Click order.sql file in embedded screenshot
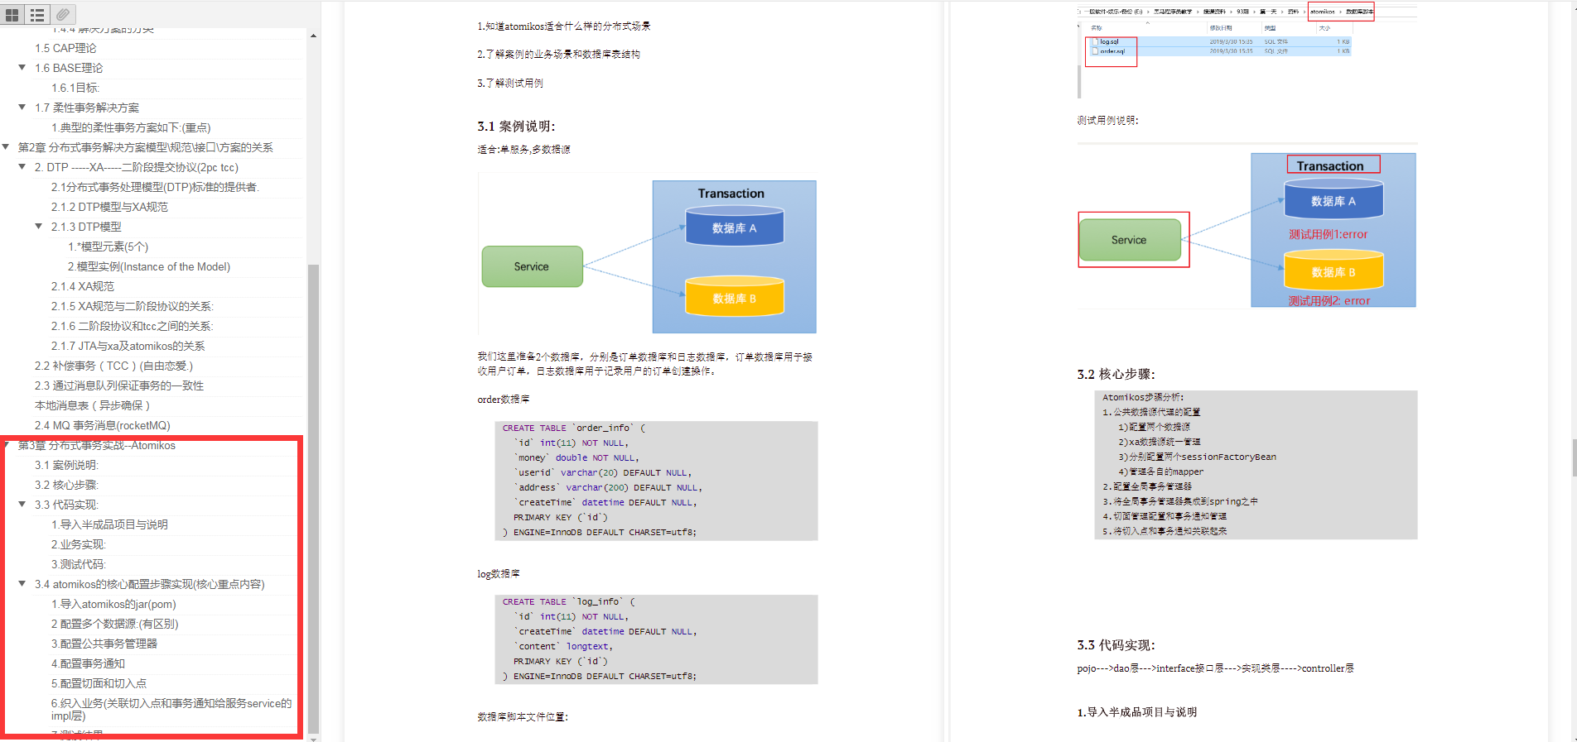Viewport: 1577px width, 742px height. tap(1112, 51)
